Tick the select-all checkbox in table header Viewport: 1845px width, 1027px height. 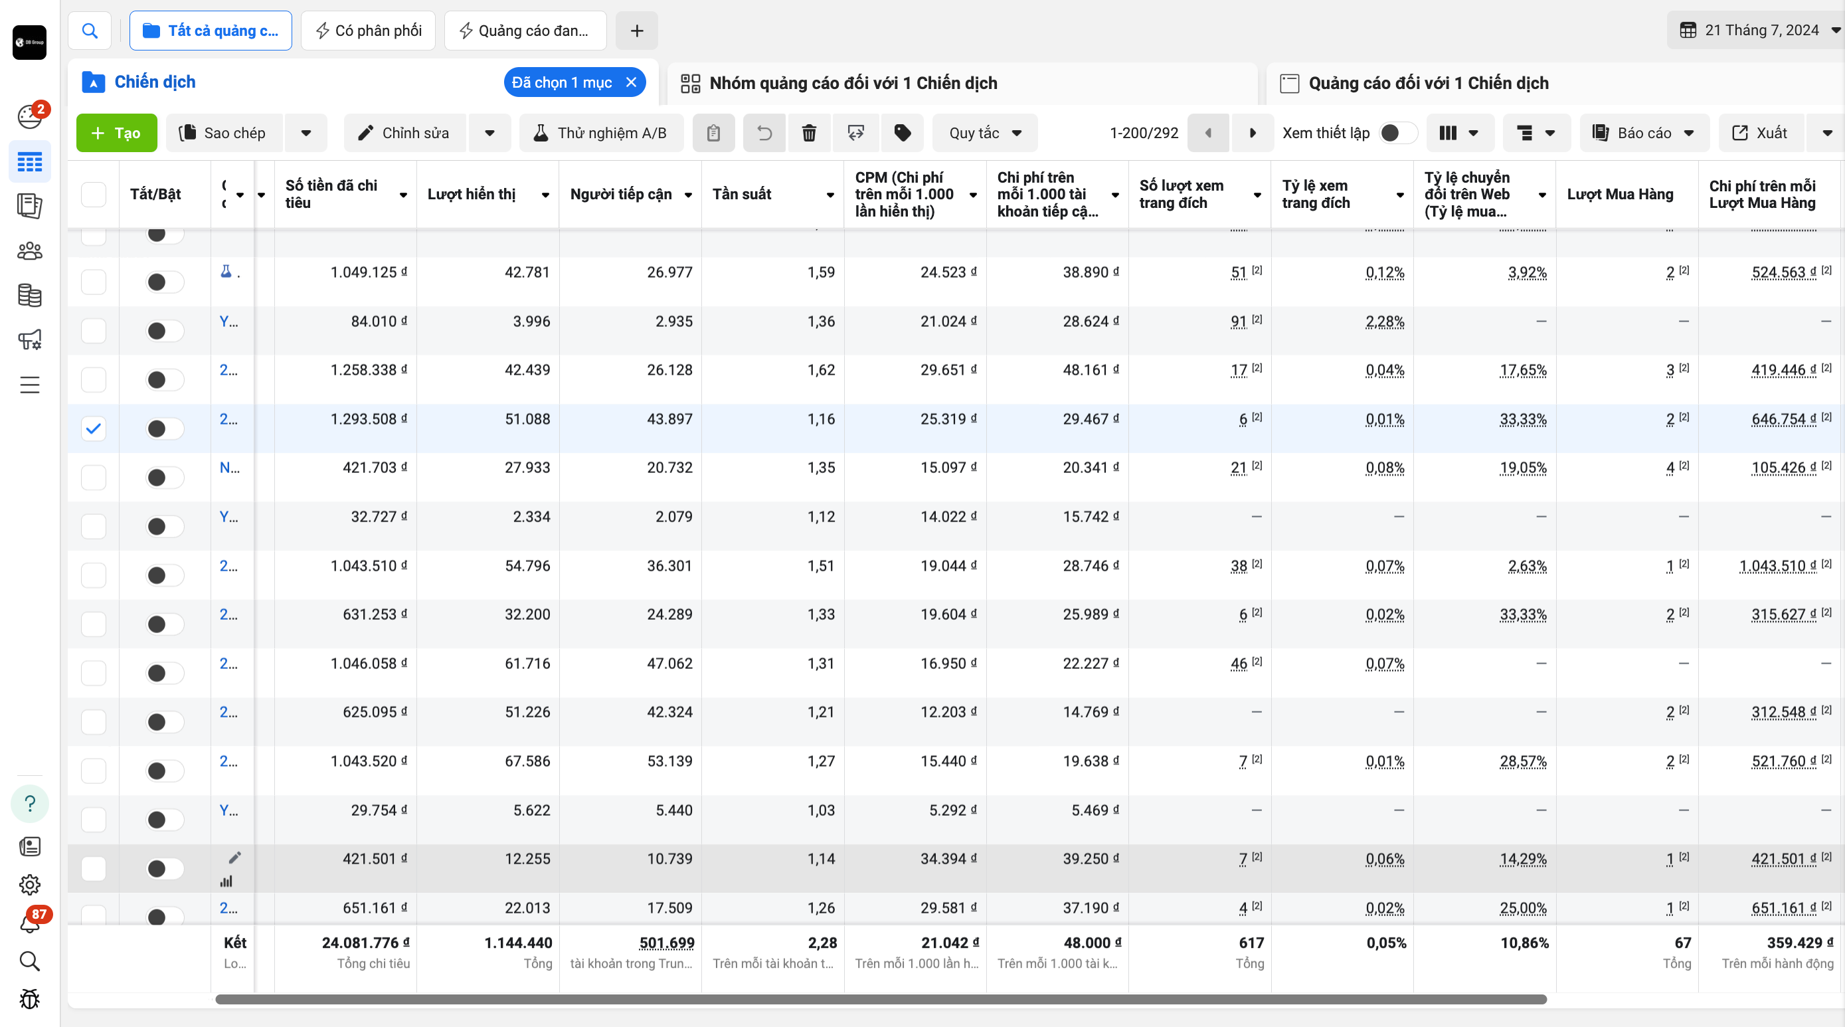coord(93,194)
